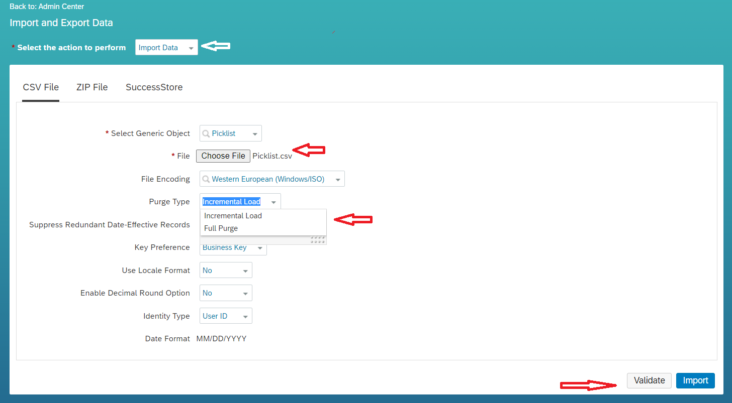Open the Use Locale Format dropdown
This screenshot has width=732, height=403.
pyautogui.click(x=226, y=270)
